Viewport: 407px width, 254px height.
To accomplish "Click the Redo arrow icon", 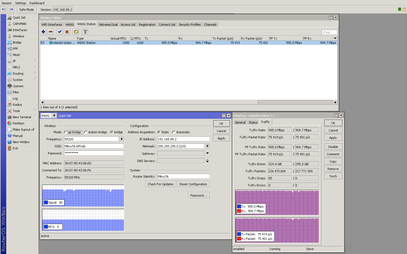I will [11, 9].
